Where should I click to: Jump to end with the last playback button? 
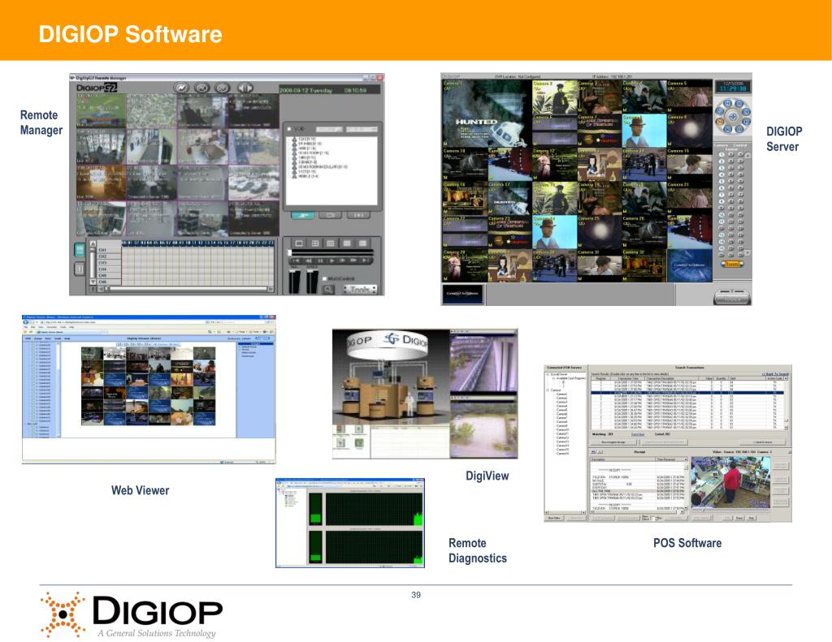(x=366, y=261)
